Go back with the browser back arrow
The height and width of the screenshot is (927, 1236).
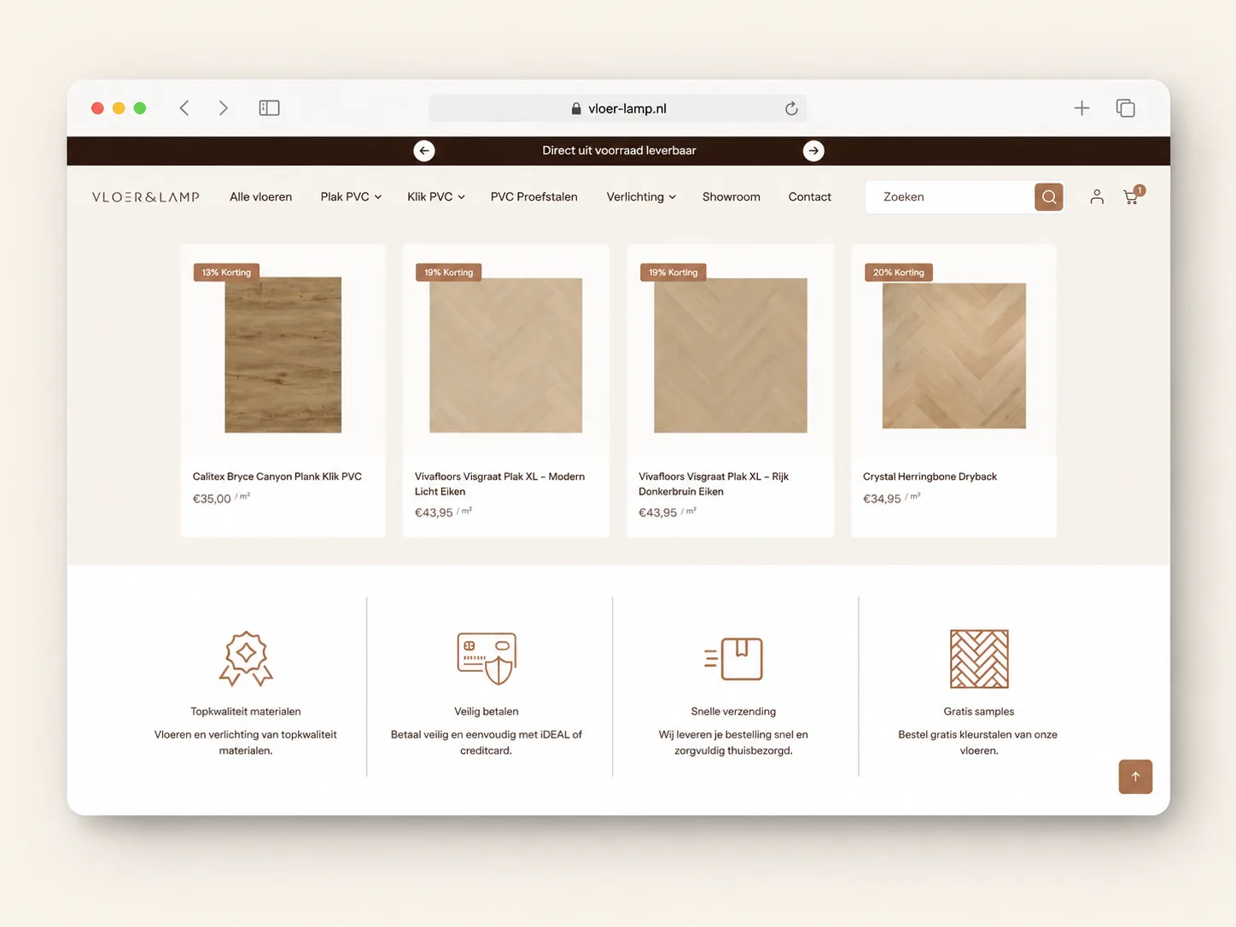[184, 108]
